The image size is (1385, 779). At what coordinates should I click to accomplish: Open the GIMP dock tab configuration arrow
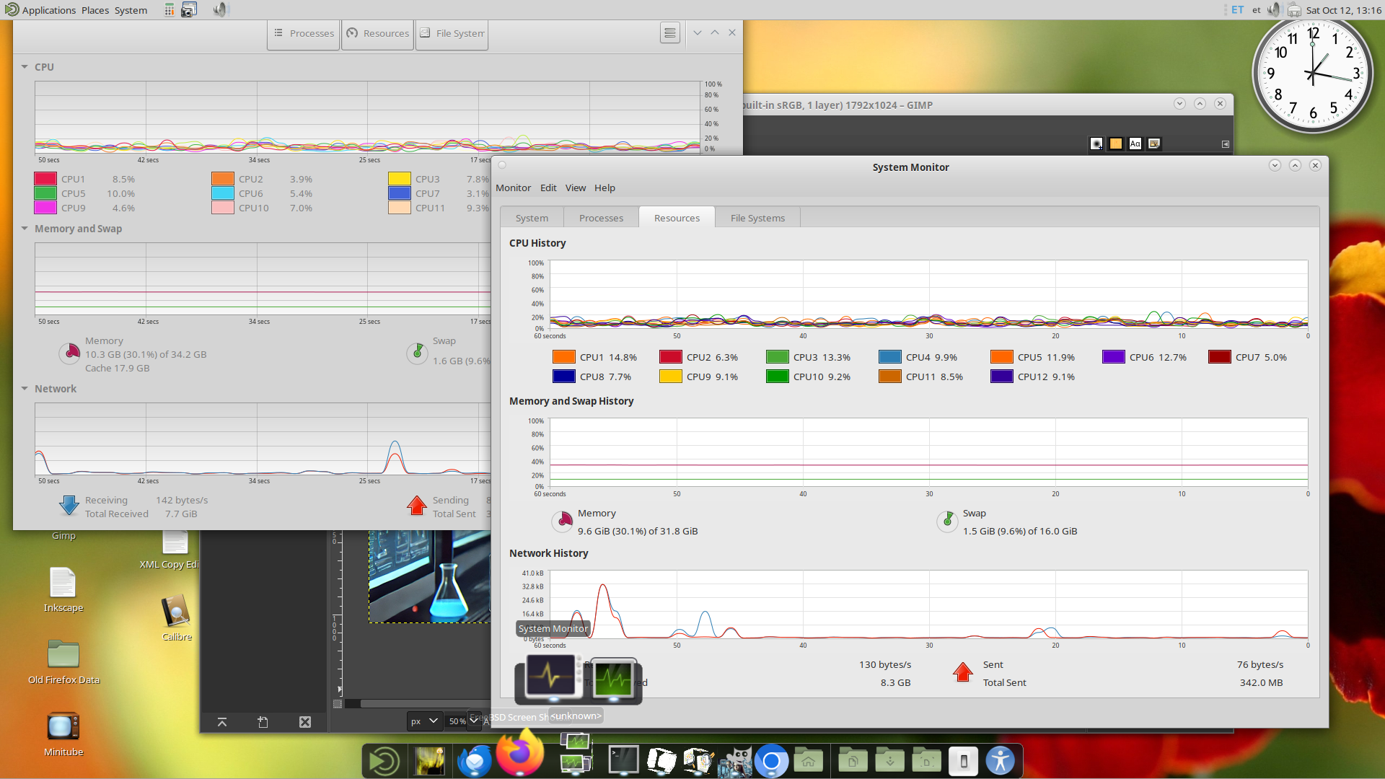1225,144
